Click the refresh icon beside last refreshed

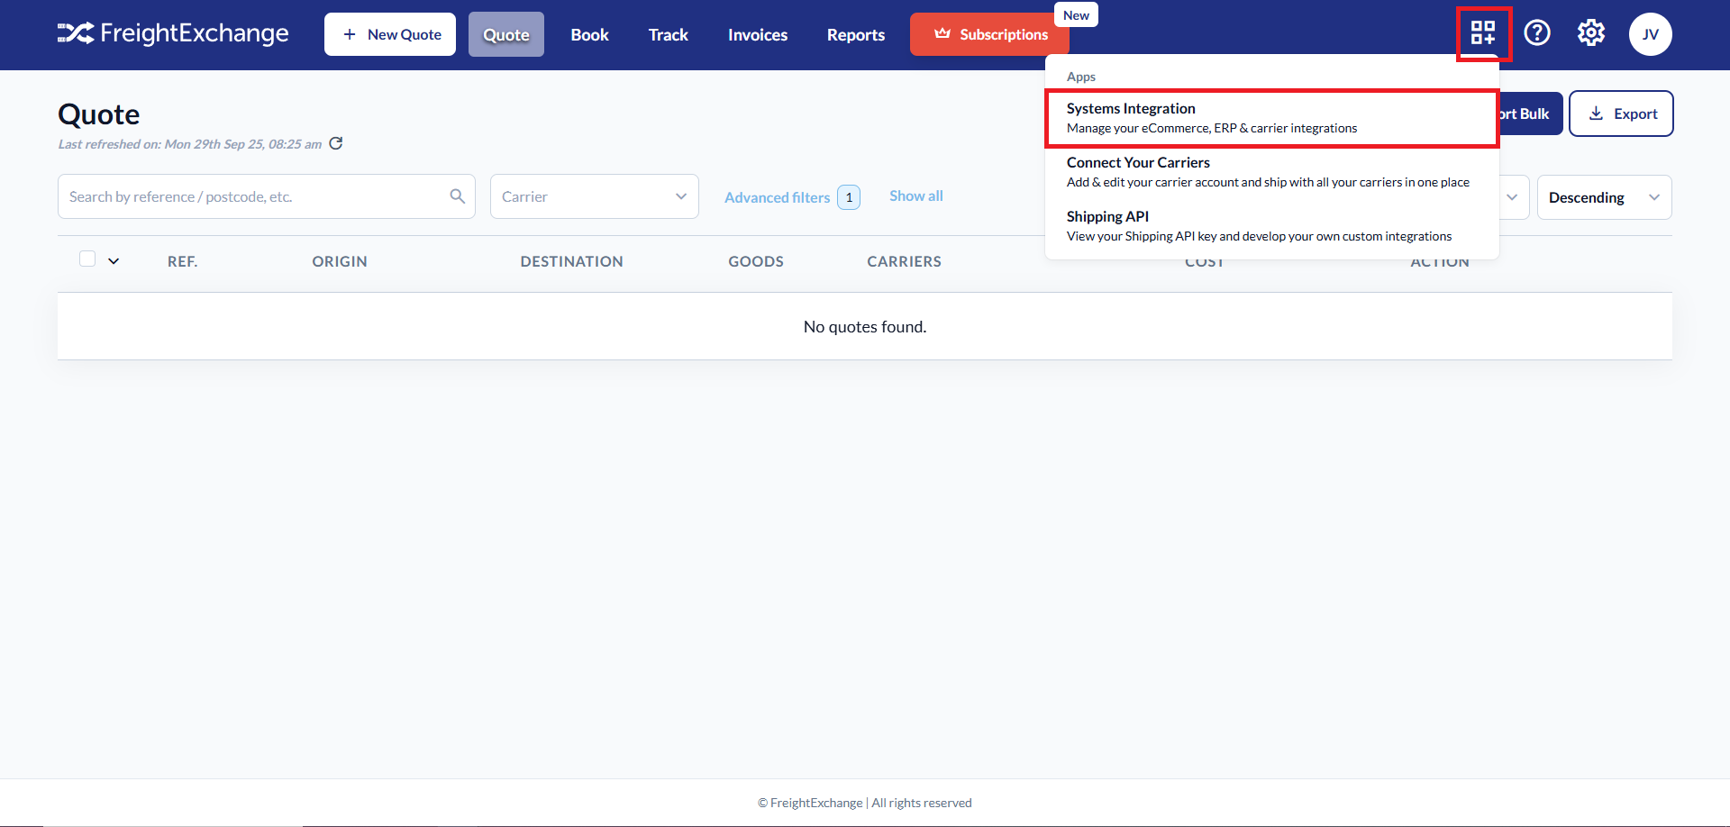336,143
